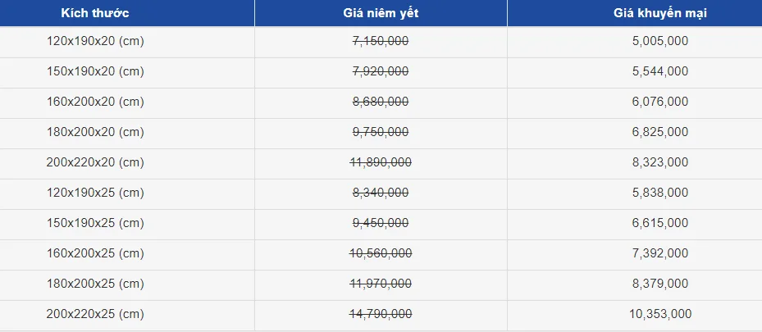Click the 160x200x25 (cm) size cell

(95, 253)
